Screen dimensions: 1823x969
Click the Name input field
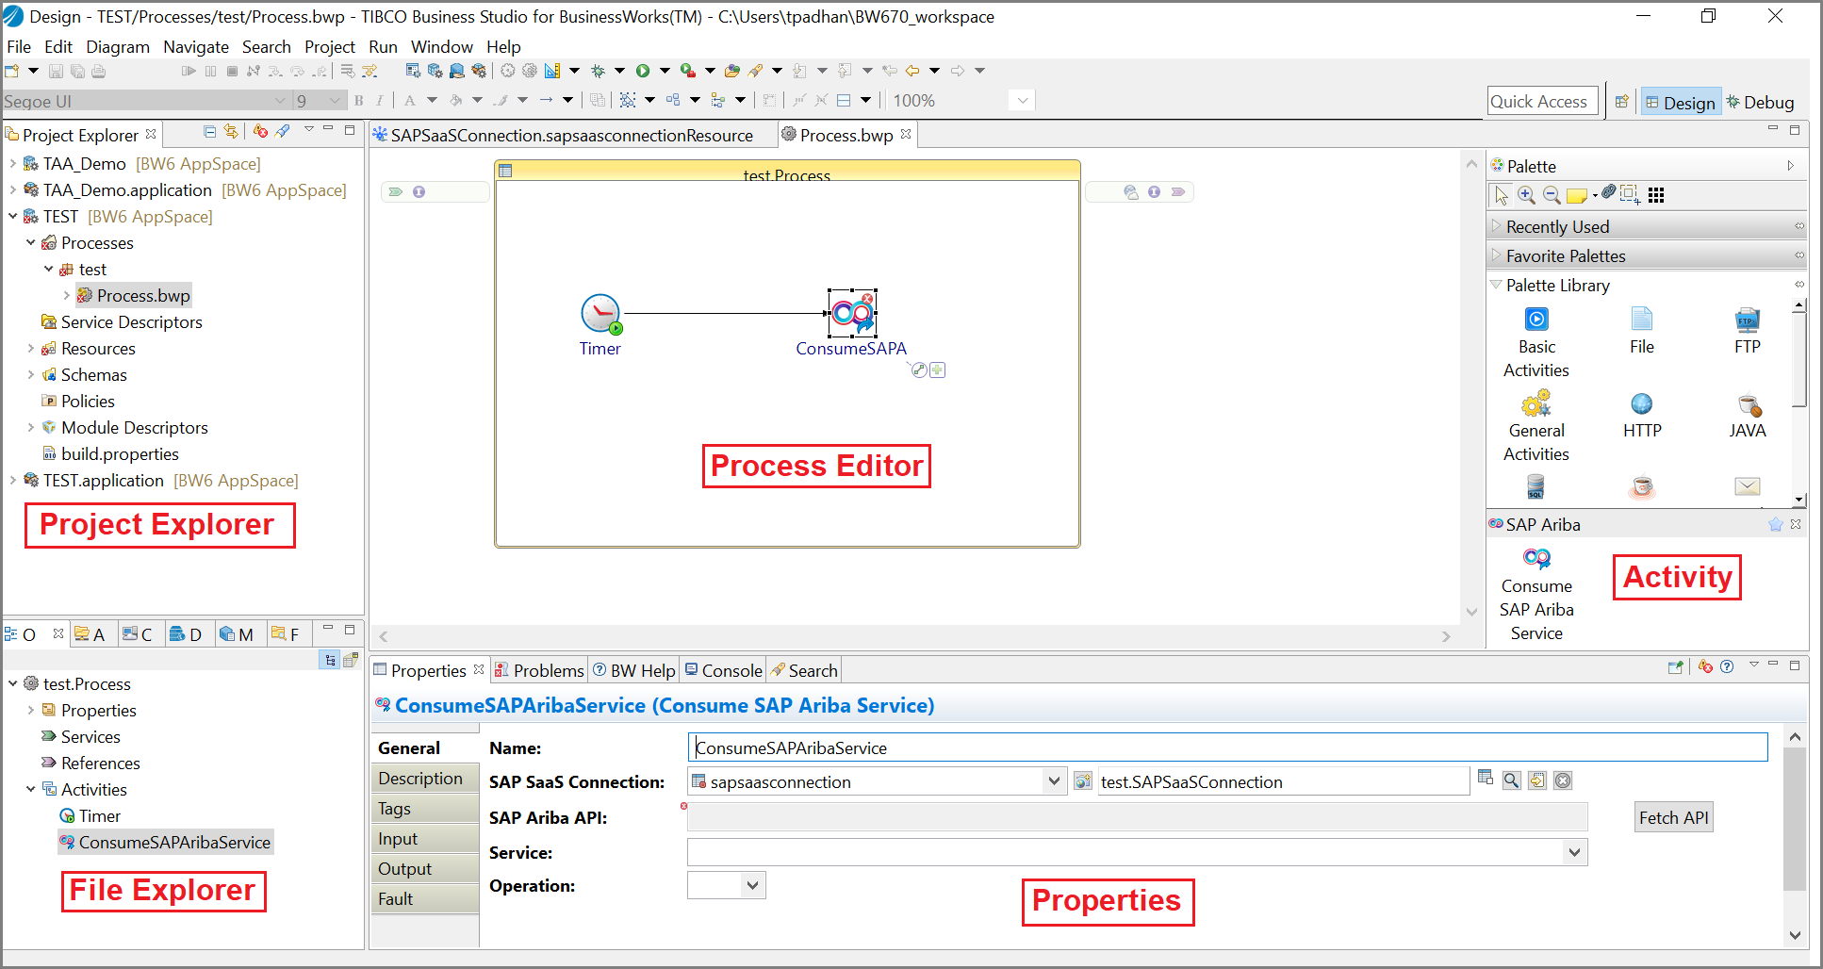coord(1228,747)
